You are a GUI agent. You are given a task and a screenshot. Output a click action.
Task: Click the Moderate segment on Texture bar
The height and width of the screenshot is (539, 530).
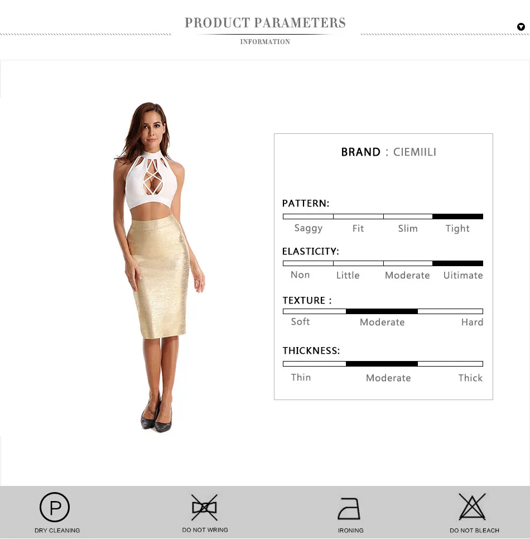[382, 311]
